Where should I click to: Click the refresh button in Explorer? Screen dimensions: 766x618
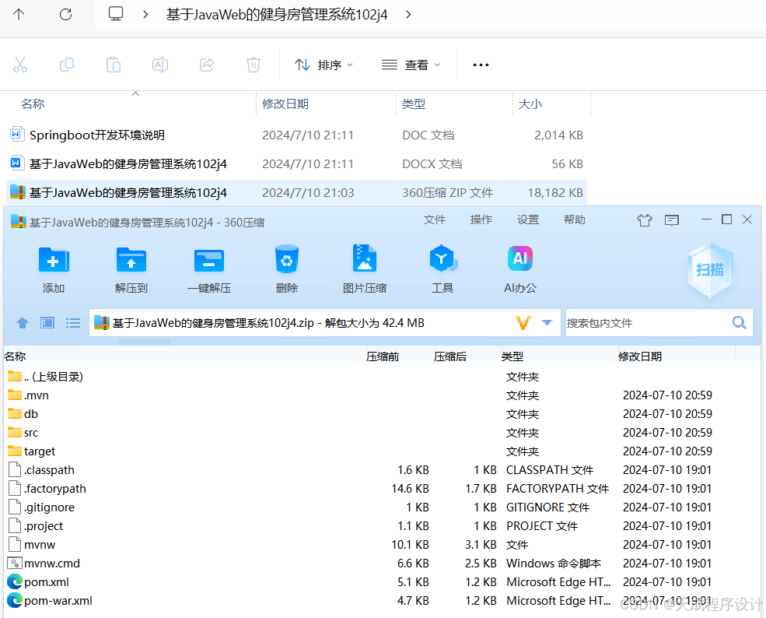click(65, 13)
